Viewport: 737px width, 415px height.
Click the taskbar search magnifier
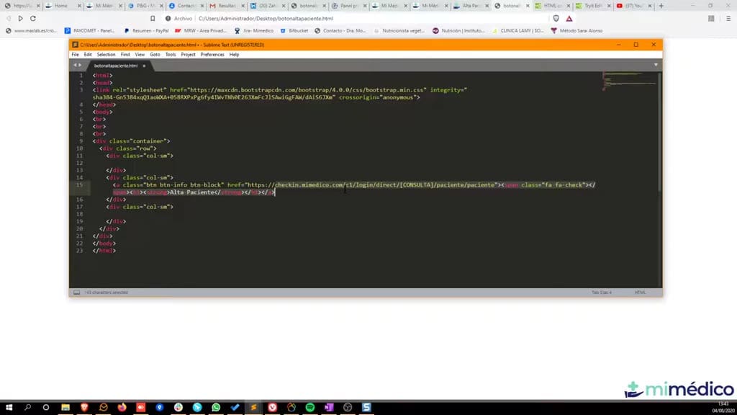click(x=28, y=407)
